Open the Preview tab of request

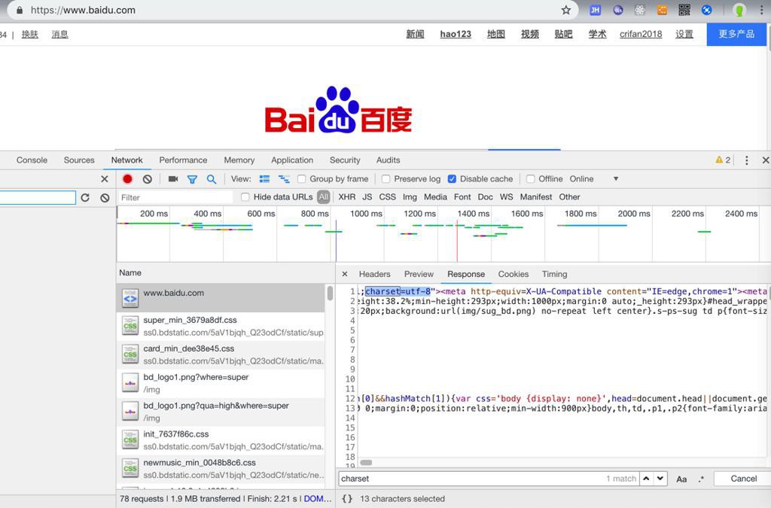(419, 274)
